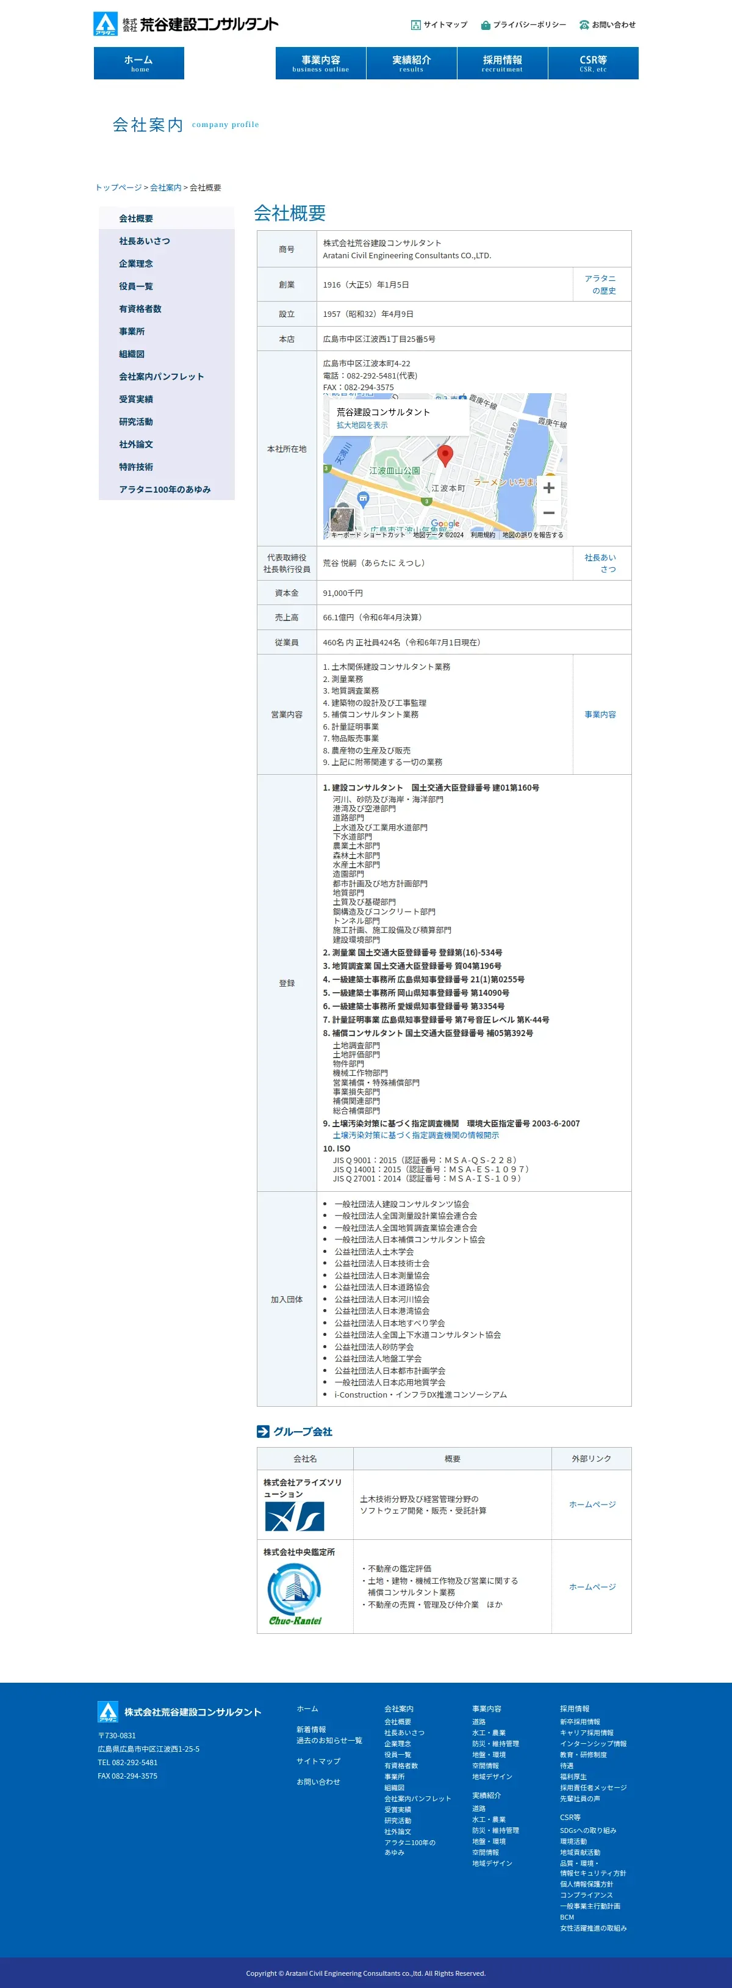
Task: Click footer 一般事業主行動計画 link
Action: tap(590, 1906)
